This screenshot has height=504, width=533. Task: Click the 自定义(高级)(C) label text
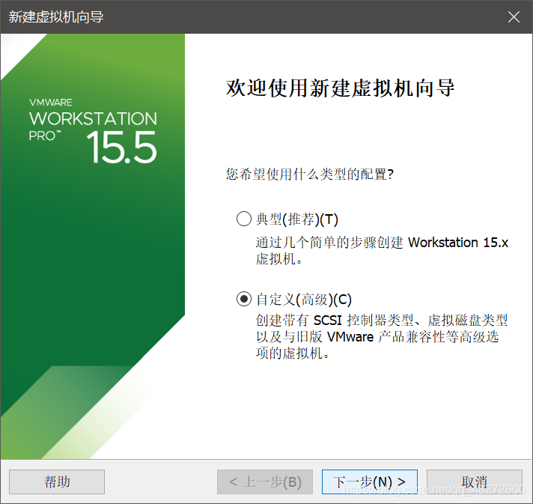click(x=304, y=300)
